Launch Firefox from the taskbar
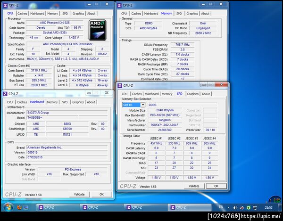Screen dimensions: 283x221 (x=19, y=207)
